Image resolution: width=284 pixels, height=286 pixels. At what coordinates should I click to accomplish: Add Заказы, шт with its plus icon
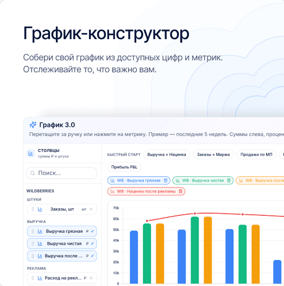(x=91, y=209)
